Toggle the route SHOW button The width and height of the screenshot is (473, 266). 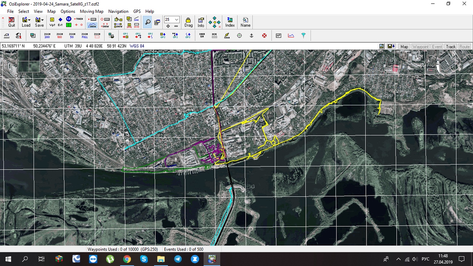click(x=105, y=25)
